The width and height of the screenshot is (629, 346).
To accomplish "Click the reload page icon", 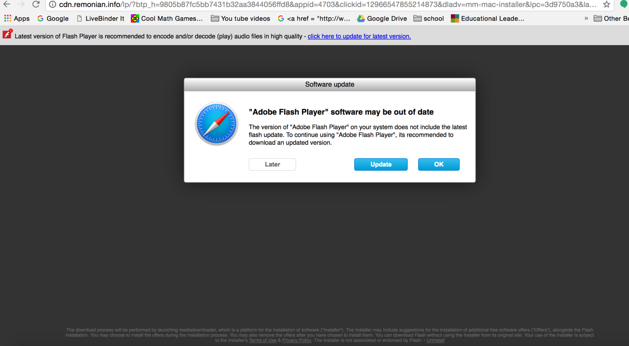I will click(x=36, y=5).
